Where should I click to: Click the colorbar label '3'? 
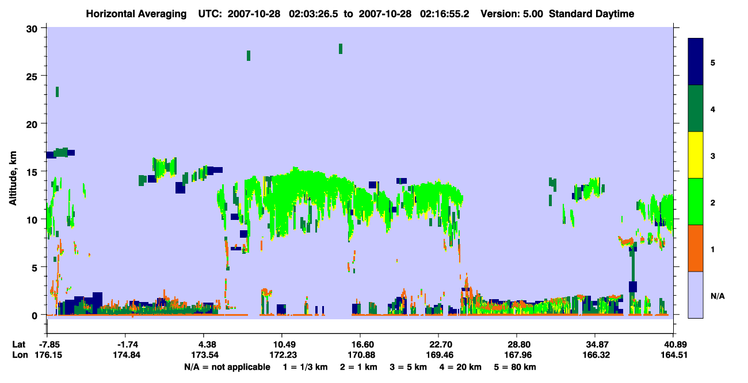[x=713, y=156]
